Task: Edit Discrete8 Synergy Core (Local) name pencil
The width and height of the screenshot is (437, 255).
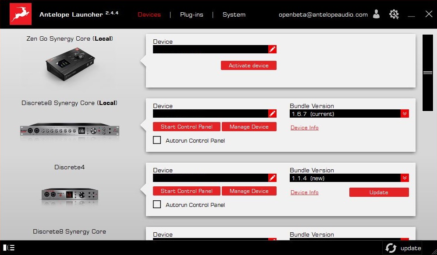Action: click(272, 113)
